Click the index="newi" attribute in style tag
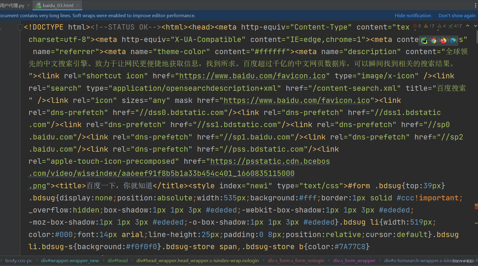The image size is (478, 266). [246, 186]
